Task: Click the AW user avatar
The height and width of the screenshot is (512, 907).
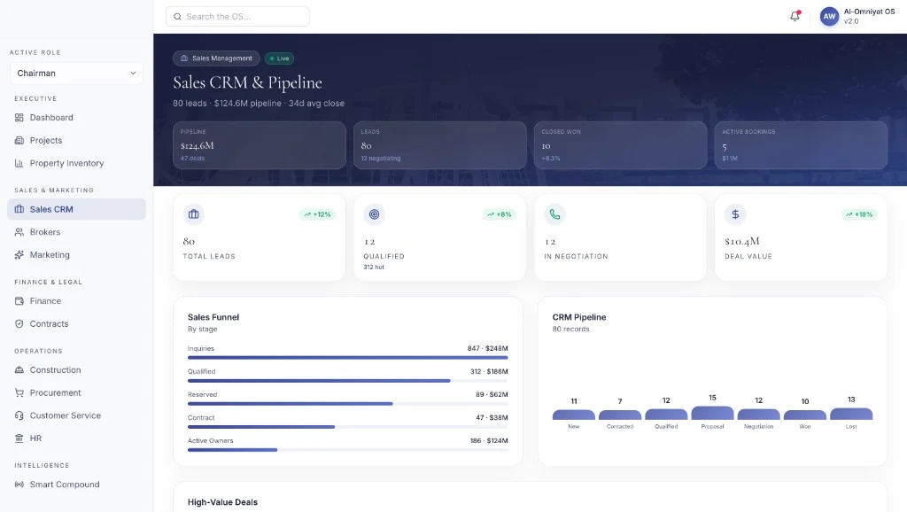Action: [x=829, y=16]
